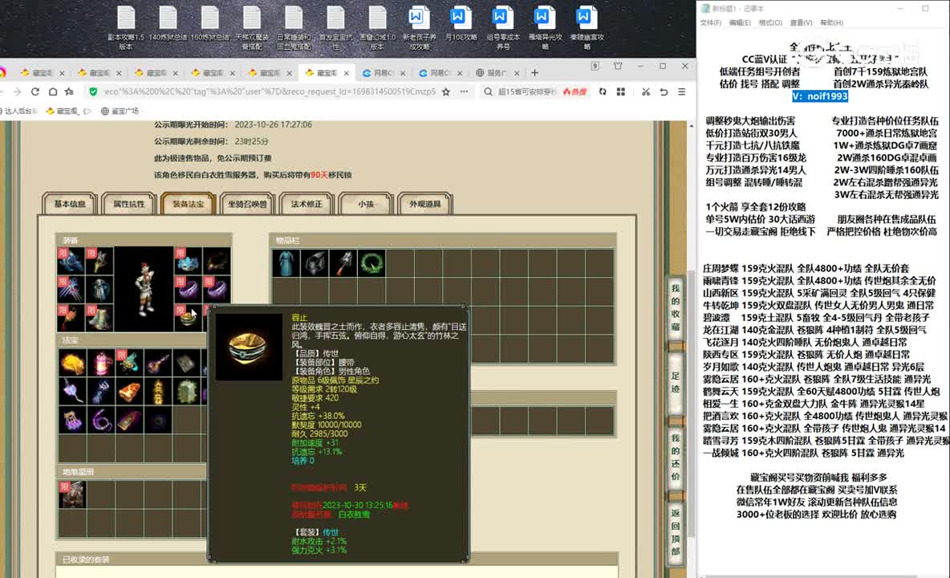Image resolution: width=950 pixels, height=578 pixels.
Task: Open desktop file 天梯双魔装备搭配
Action: pos(251,28)
